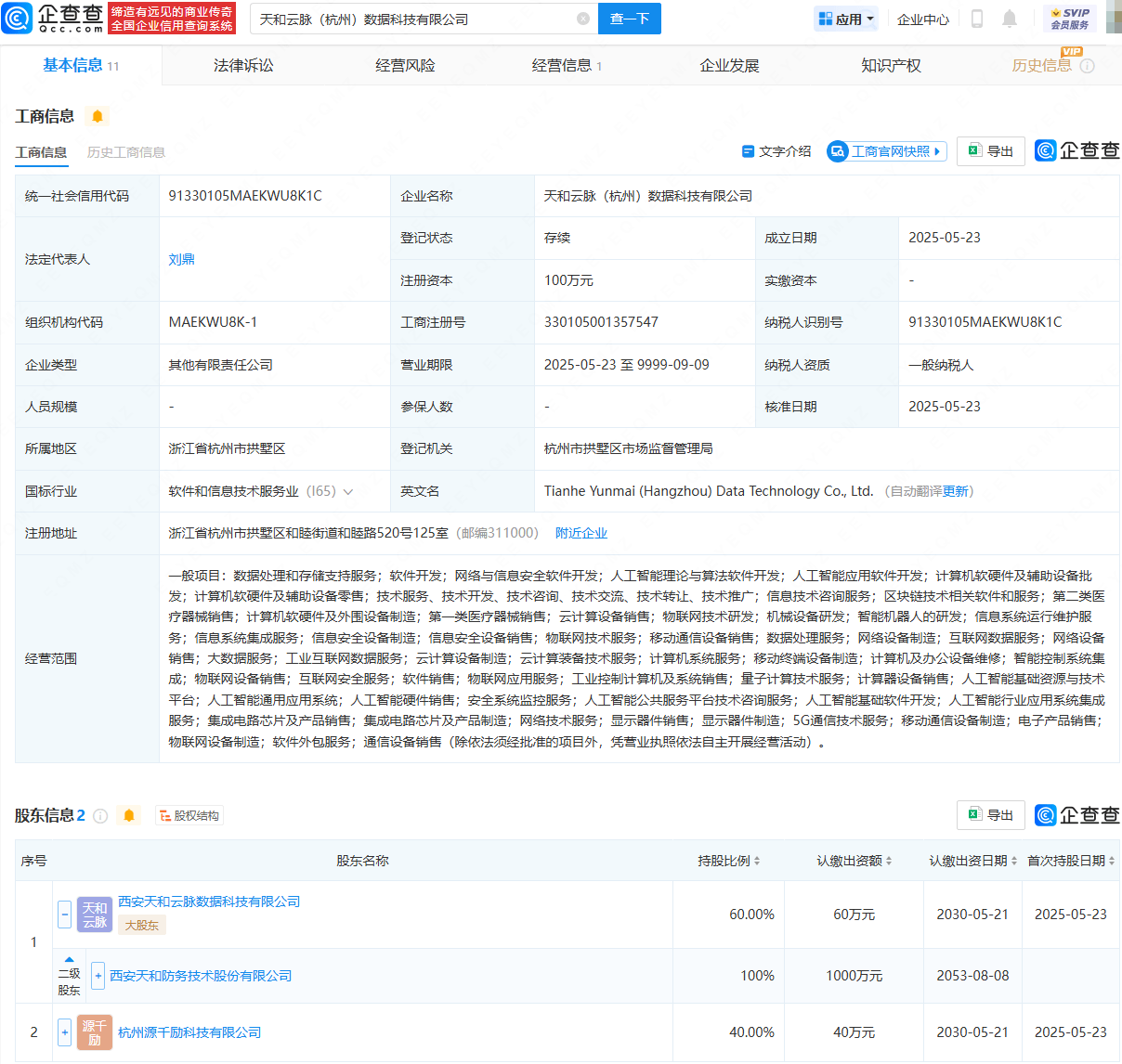The width and height of the screenshot is (1122, 1064).
Task: Click organization code MAEKWU8K-1
Action: pyautogui.click(x=213, y=322)
